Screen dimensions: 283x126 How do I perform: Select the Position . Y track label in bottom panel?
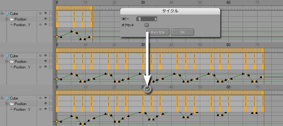pyautogui.click(x=22, y=109)
